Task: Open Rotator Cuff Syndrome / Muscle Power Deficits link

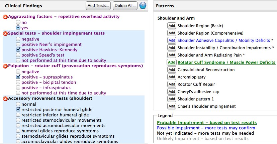Action: pyautogui.click(x=226, y=63)
